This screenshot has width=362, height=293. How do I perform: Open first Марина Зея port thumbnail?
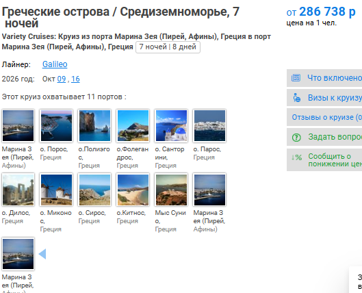coord(18,125)
